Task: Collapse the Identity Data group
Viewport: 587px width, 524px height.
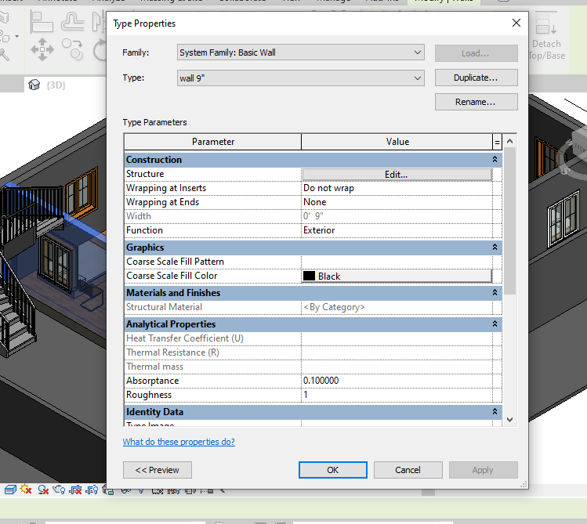Action: tap(495, 411)
